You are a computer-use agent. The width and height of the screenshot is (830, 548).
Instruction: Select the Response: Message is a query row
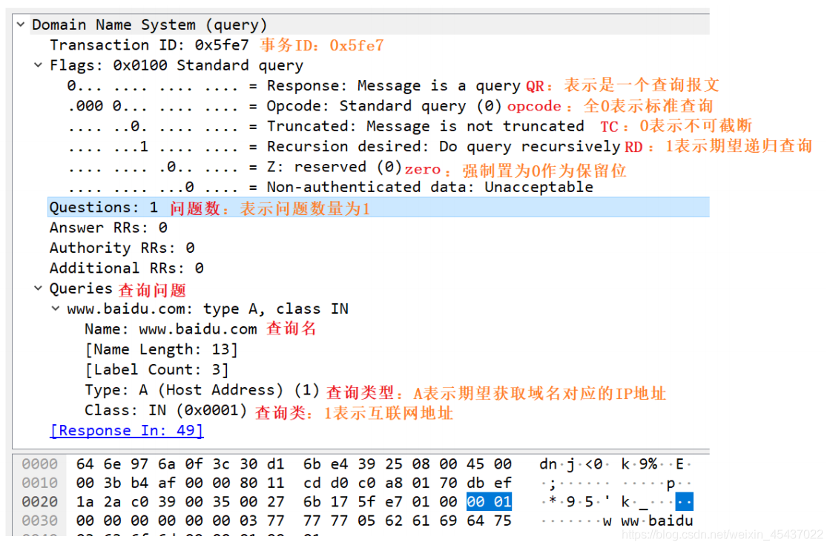pos(294,86)
